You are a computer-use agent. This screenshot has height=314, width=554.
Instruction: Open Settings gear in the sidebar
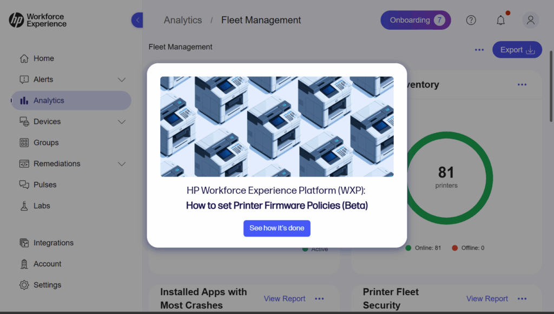pos(47,285)
